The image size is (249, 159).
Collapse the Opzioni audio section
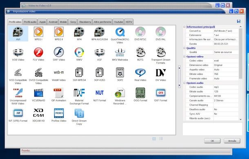pyautogui.click(x=185, y=83)
